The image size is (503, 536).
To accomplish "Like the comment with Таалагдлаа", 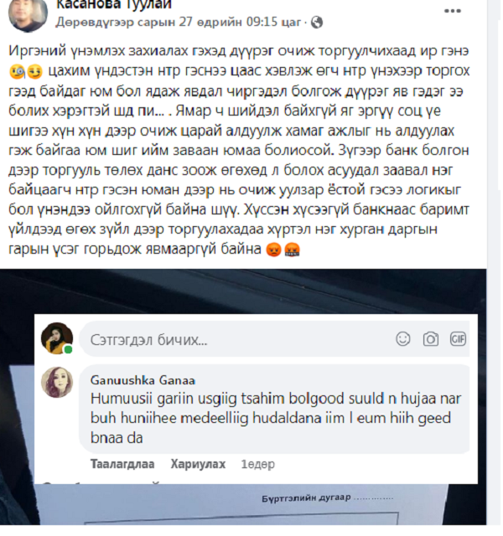I will (x=122, y=464).
